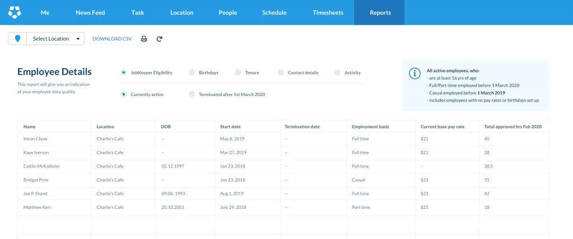The height and width of the screenshot is (239, 573).
Task: Choose the Tenure radio button
Action: pyautogui.click(x=238, y=73)
